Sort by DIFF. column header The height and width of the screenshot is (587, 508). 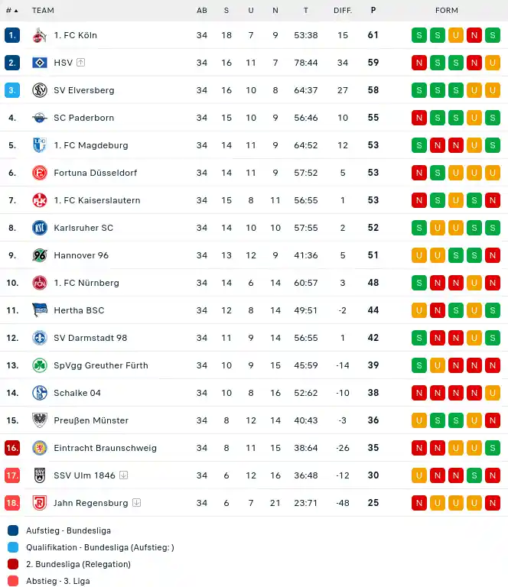click(343, 11)
